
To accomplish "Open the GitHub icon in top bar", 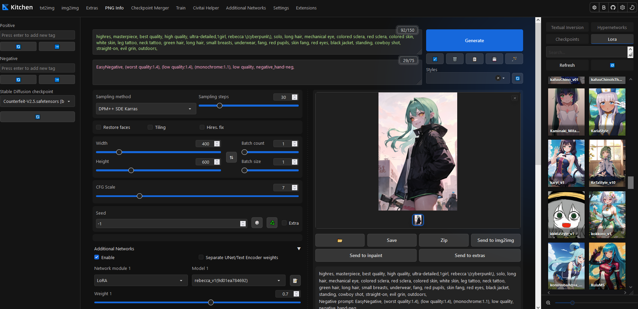I will click(x=613, y=7).
